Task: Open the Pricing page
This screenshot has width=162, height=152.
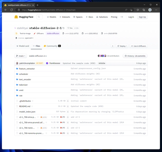Action: click(114, 17)
